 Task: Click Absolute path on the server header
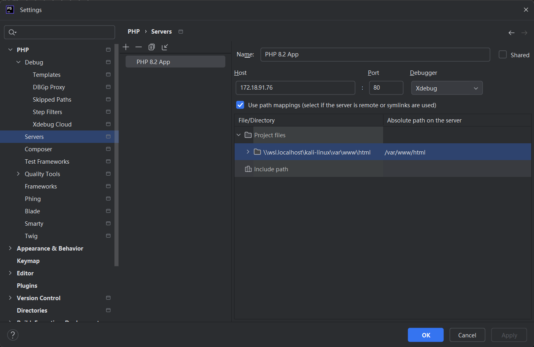pyautogui.click(x=457, y=120)
